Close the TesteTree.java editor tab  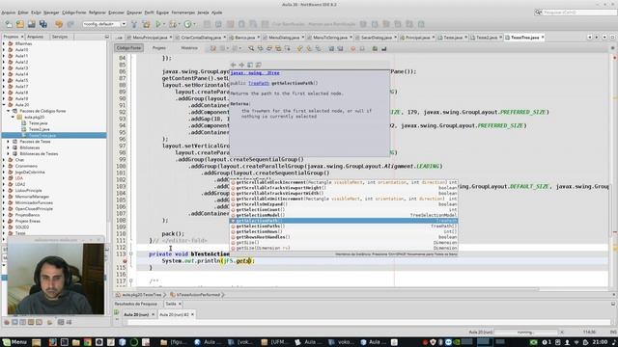click(x=543, y=38)
